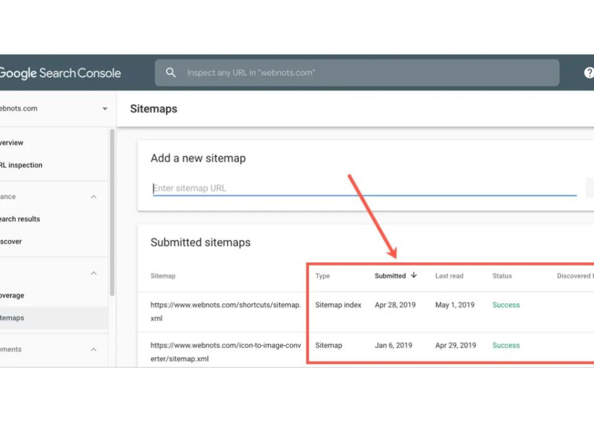Sort by Sitemap column header
594x446 pixels.
pyautogui.click(x=163, y=276)
